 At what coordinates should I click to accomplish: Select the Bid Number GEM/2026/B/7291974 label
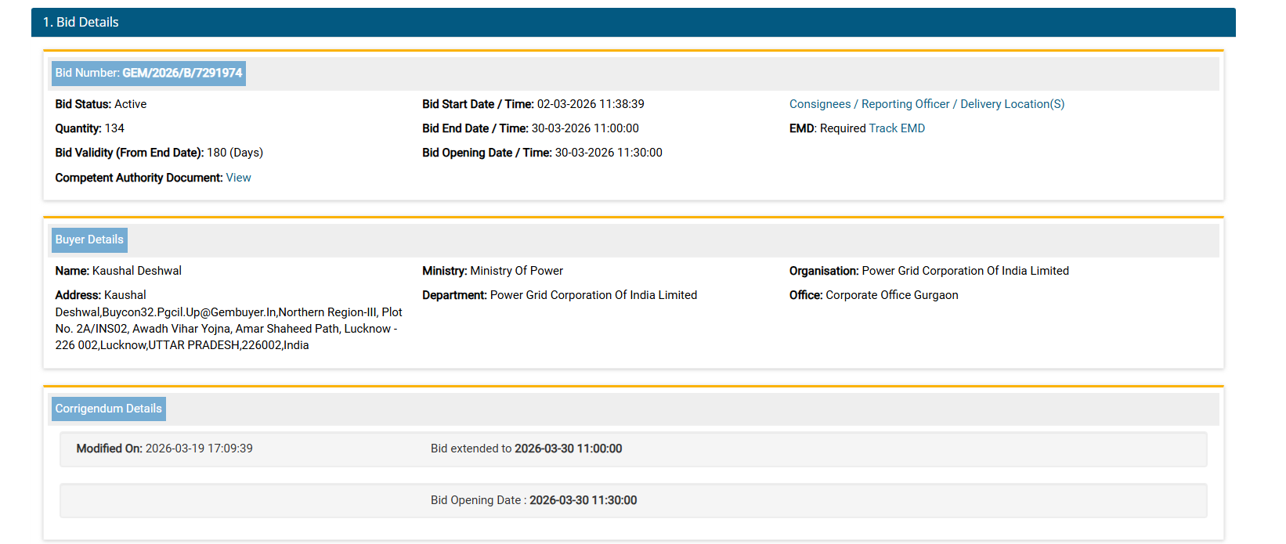tap(149, 73)
